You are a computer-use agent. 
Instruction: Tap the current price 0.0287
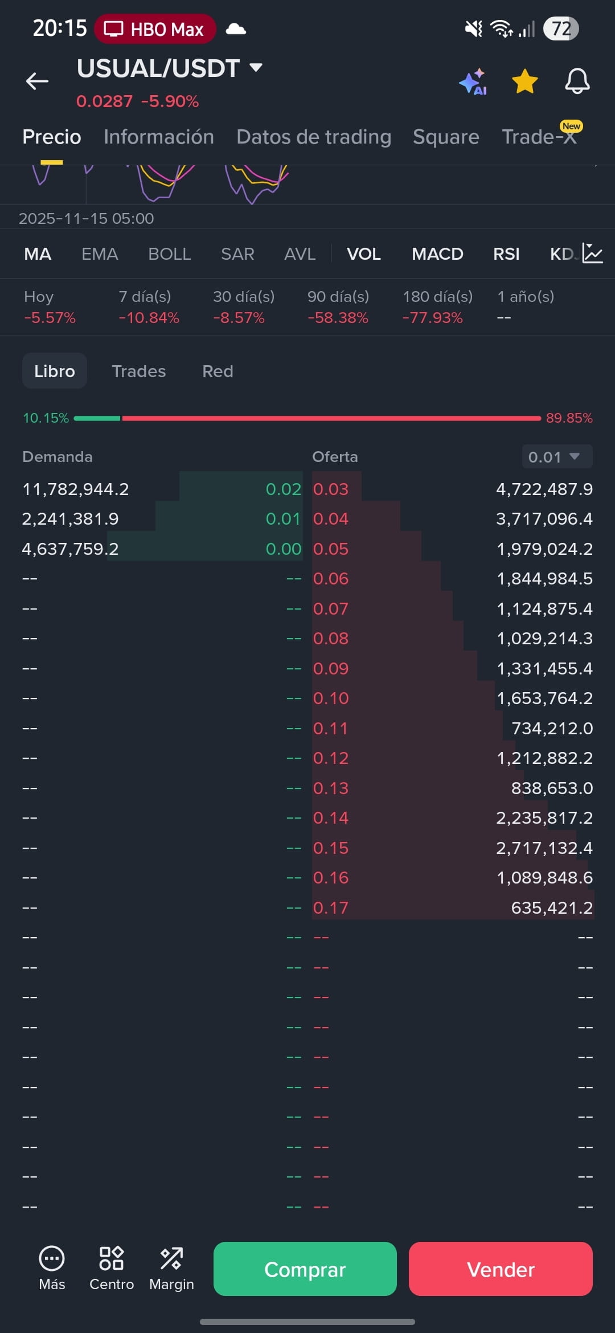click(x=104, y=101)
